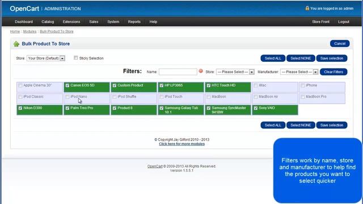Follow the Home breadcrumb link
Viewport: 363px width, 204px height.
click(15, 32)
